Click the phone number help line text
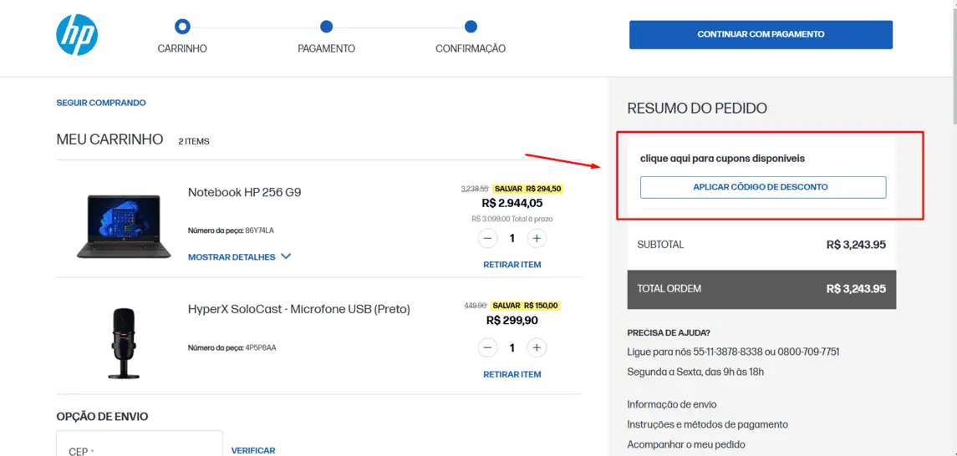The width and height of the screenshot is (957, 456). (x=733, y=352)
